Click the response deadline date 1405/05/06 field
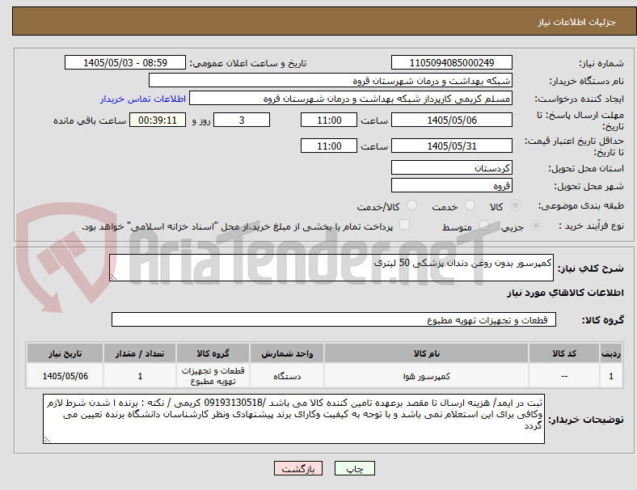Image resolution: width=637 pixels, height=490 pixels. click(x=451, y=120)
